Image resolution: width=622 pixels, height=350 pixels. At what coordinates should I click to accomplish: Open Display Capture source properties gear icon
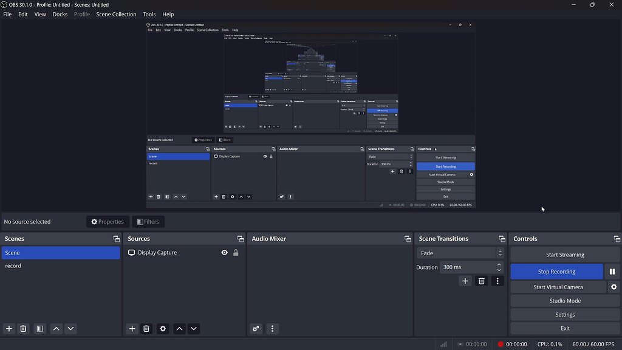163,329
